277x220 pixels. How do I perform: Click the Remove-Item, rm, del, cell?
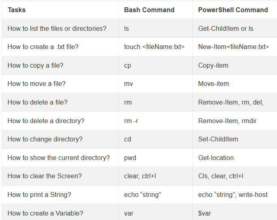coord(230,102)
